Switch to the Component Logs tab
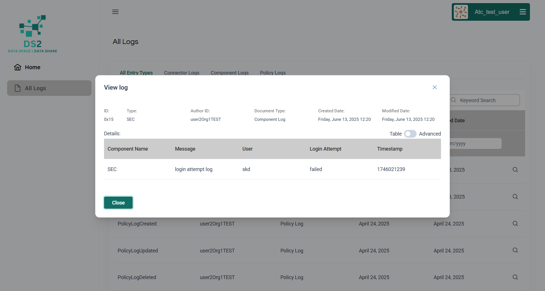This screenshot has height=291, width=545. point(229,73)
